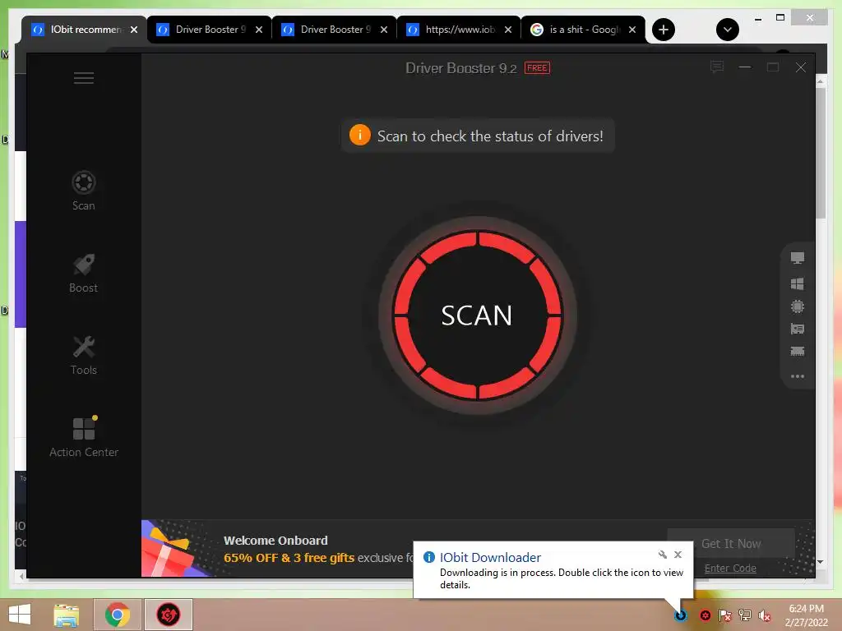The width and height of the screenshot is (842, 631).
Task: Open notification options wrench in balloon
Action: click(x=662, y=555)
